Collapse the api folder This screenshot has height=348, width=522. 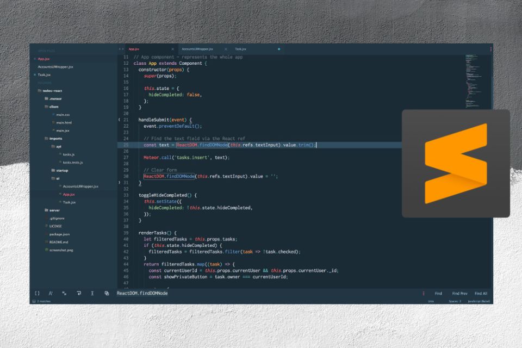(56, 146)
